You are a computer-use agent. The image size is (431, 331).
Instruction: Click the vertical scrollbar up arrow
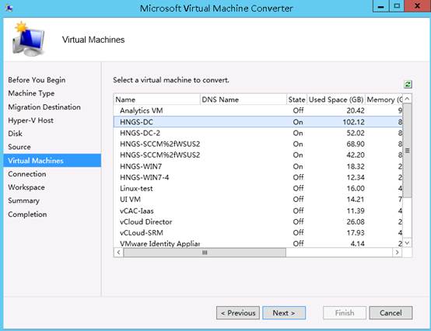(x=407, y=99)
